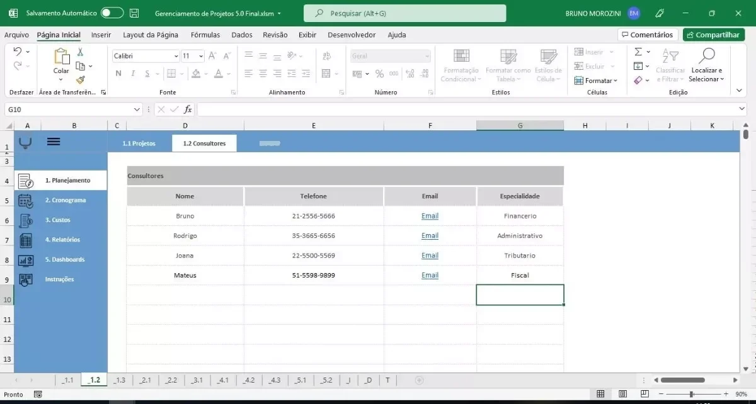Click the Fill down icon
The height and width of the screenshot is (404, 756).
638,66
